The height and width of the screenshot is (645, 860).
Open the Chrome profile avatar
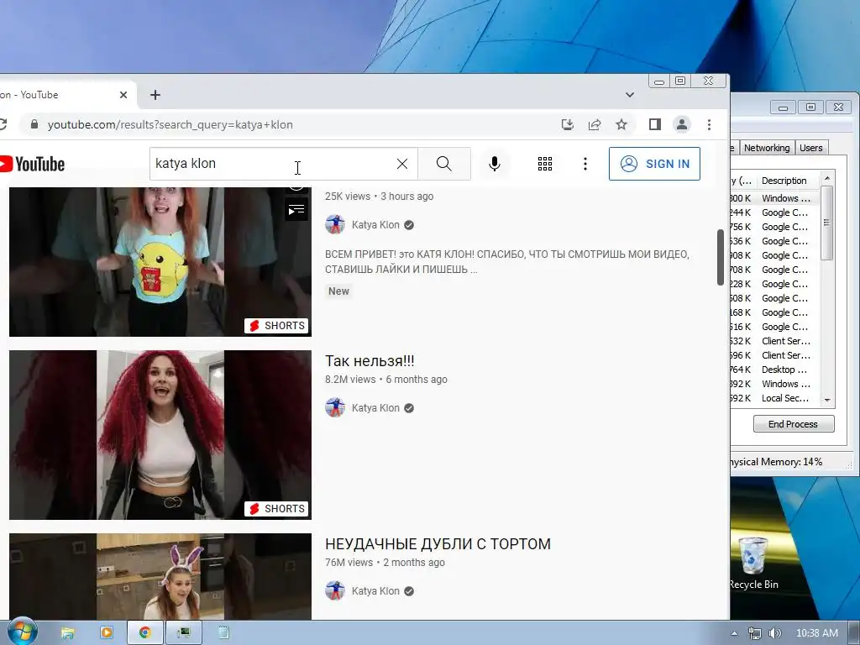pyautogui.click(x=682, y=124)
